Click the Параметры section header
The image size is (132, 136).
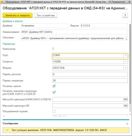pos(9,44)
